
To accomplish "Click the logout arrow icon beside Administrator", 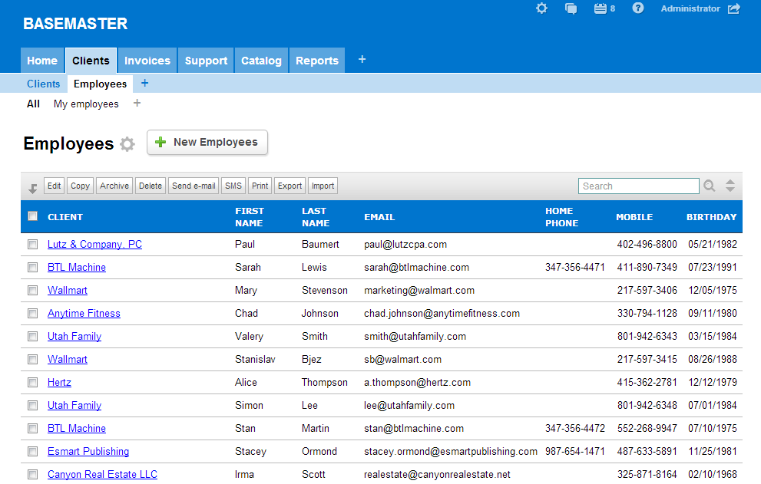I will (x=734, y=8).
